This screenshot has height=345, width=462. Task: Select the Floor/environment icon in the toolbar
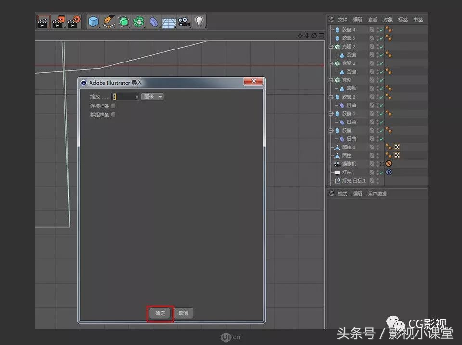click(169, 21)
